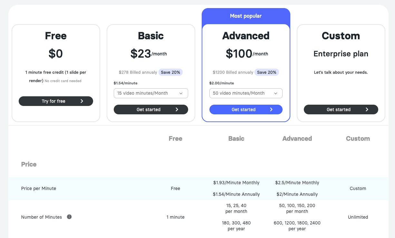Click the Try for free button
Image resolution: width=395 pixels, height=238 pixels.
pos(56,101)
